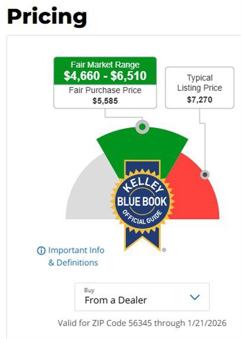The height and width of the screenshot is (339, 241).
Task: Click the green Fair Market Range banner
Action: (x=105, y=71)
